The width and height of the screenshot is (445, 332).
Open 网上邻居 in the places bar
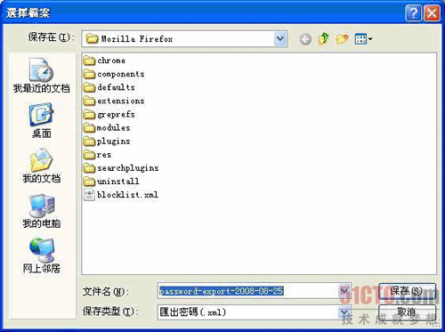(41, 256)
